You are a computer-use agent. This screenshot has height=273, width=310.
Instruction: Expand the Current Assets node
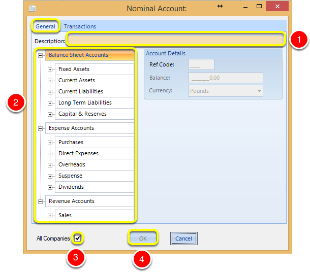coord(50,81)
